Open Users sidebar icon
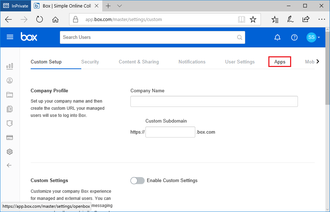330x212 pixels. [x=10, y=81]
